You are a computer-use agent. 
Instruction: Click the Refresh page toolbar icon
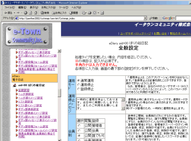click(x=31, y=13)
